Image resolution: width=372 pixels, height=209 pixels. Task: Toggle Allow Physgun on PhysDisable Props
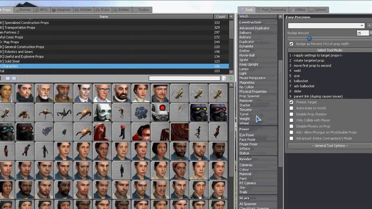tap(291, 132)
